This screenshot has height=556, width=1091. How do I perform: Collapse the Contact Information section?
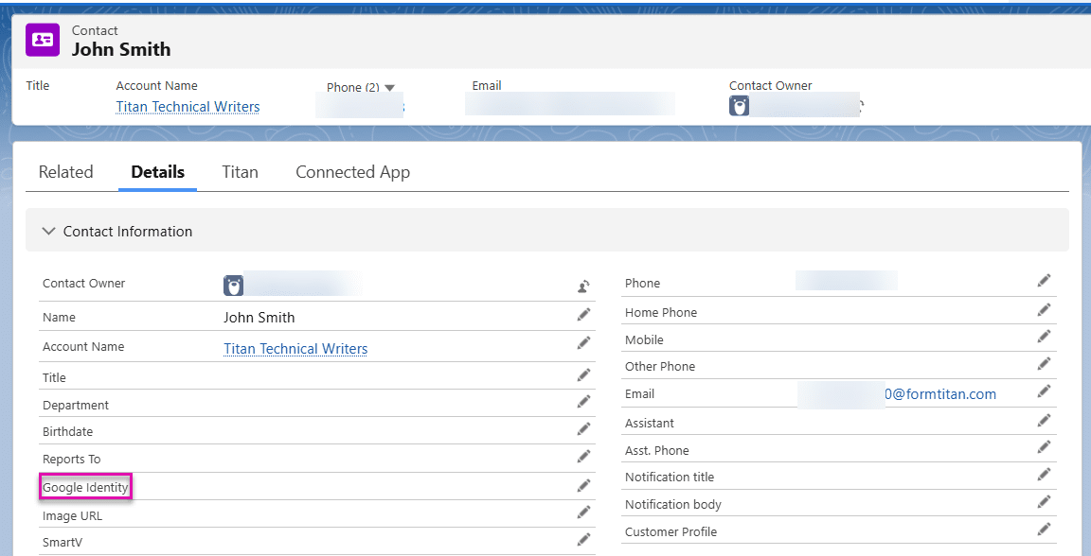point(49,232)
